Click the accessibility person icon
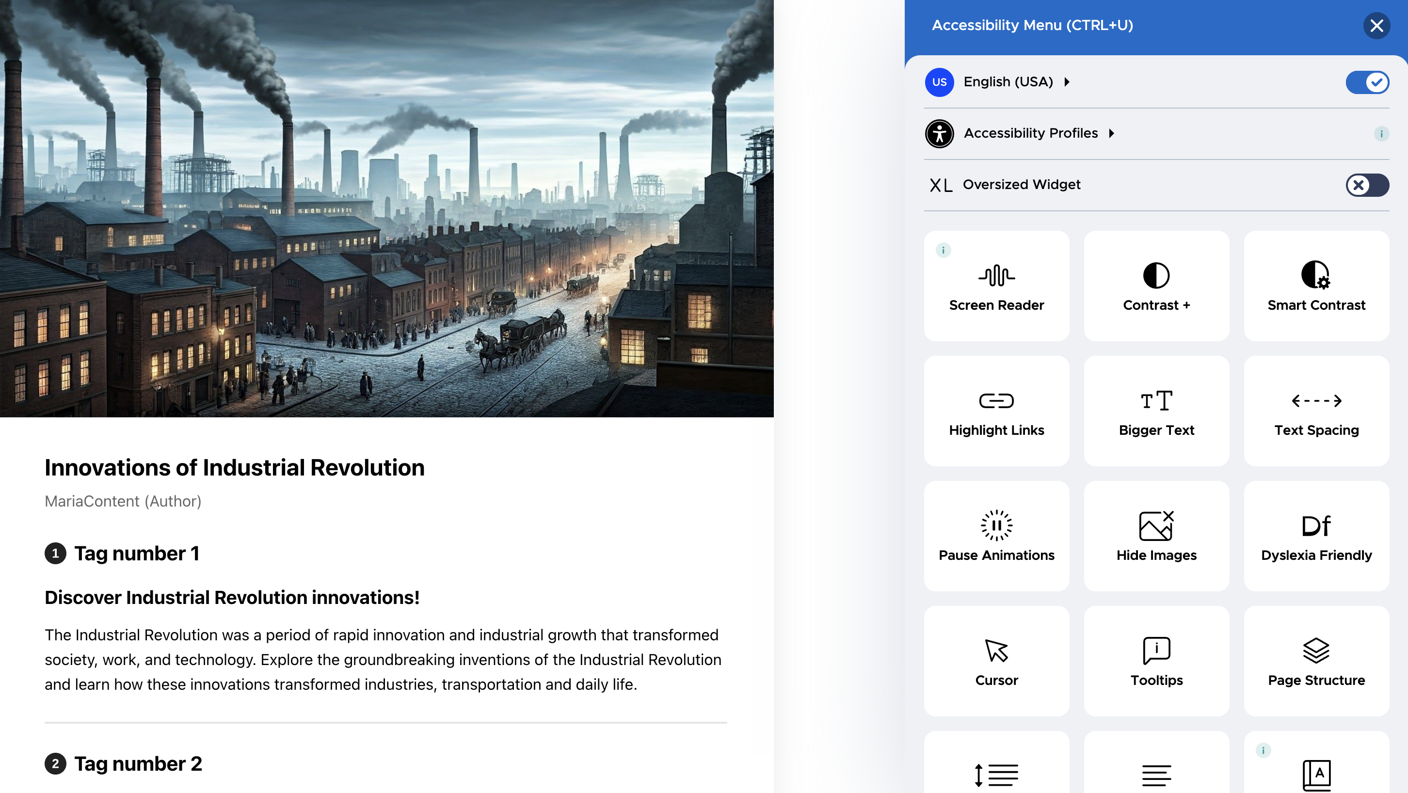Viewport: 1408px width, 793px height. click(x=939, y=133)
